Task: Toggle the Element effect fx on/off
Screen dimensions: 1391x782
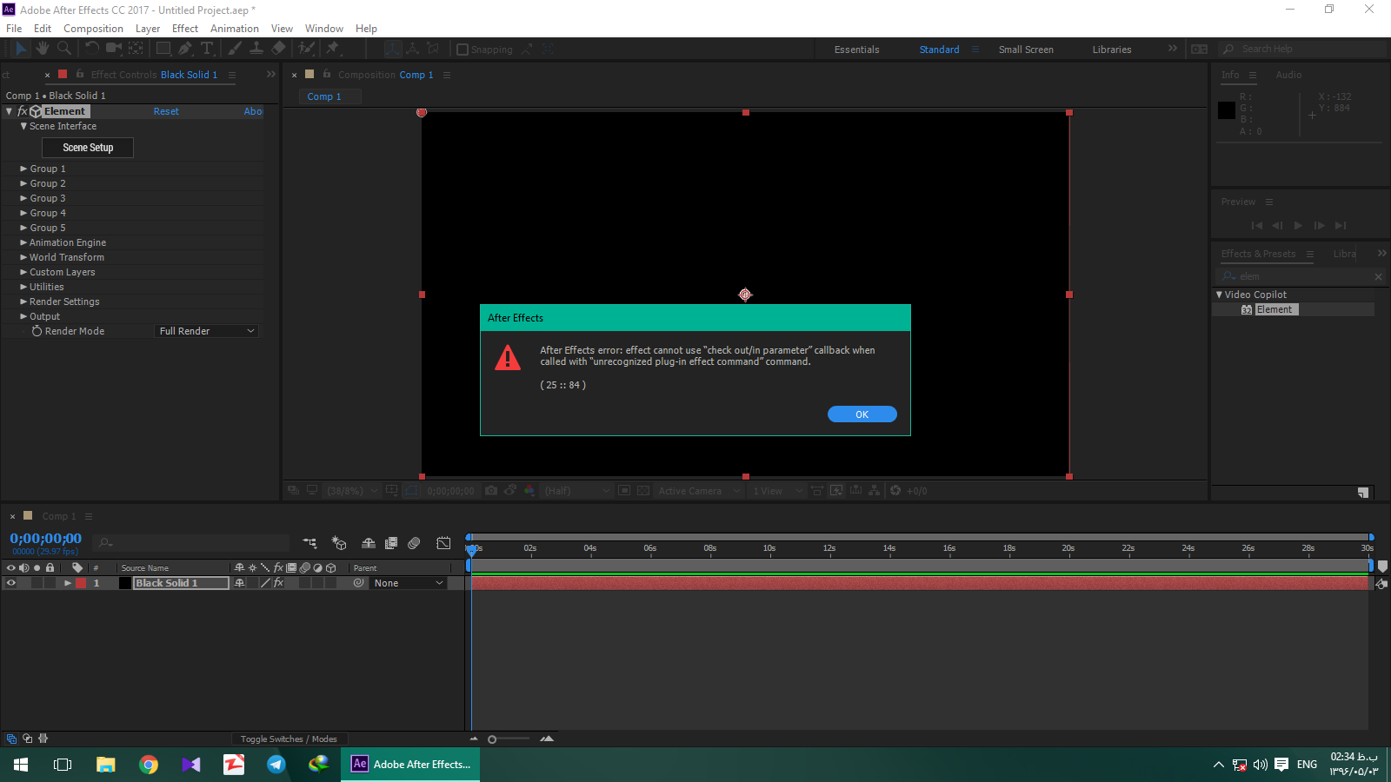Action: (23, 111)
